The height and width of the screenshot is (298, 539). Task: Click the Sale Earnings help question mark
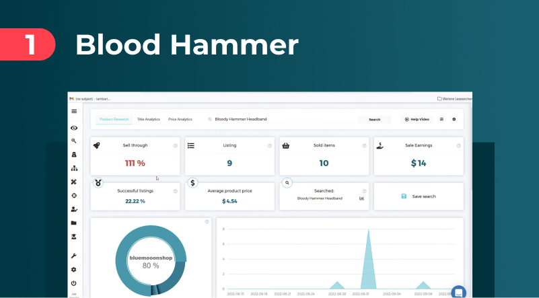click(x=458, y=146)
